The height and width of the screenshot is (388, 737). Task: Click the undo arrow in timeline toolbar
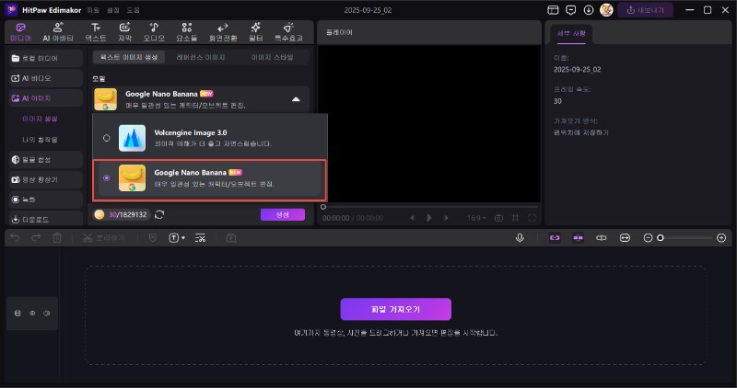(x=15, y=238)
